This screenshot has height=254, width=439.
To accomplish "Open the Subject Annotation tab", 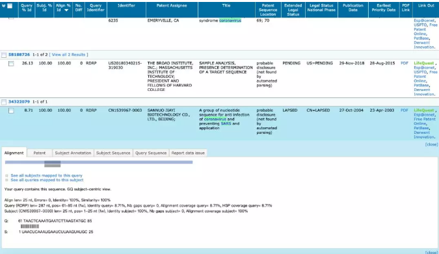I will click(73, 153).
